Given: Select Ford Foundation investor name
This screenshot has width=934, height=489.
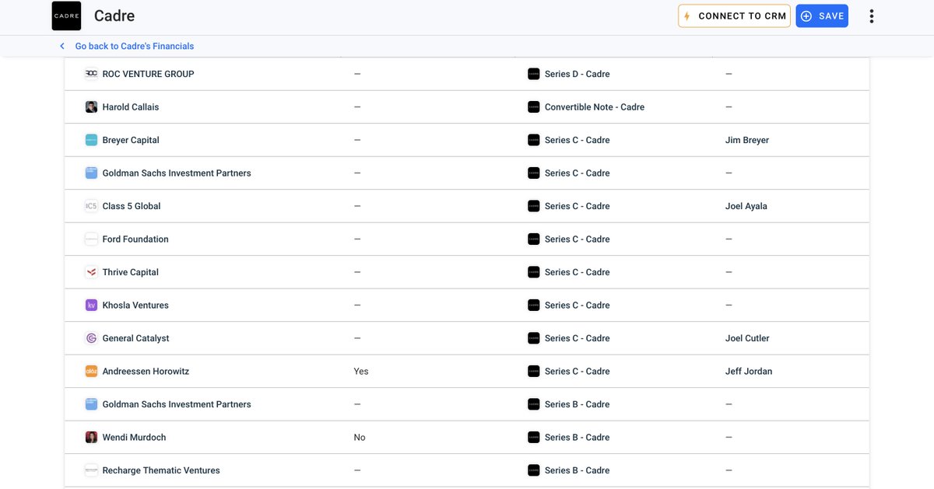Looking at the screenshot, I should (135, 239).
